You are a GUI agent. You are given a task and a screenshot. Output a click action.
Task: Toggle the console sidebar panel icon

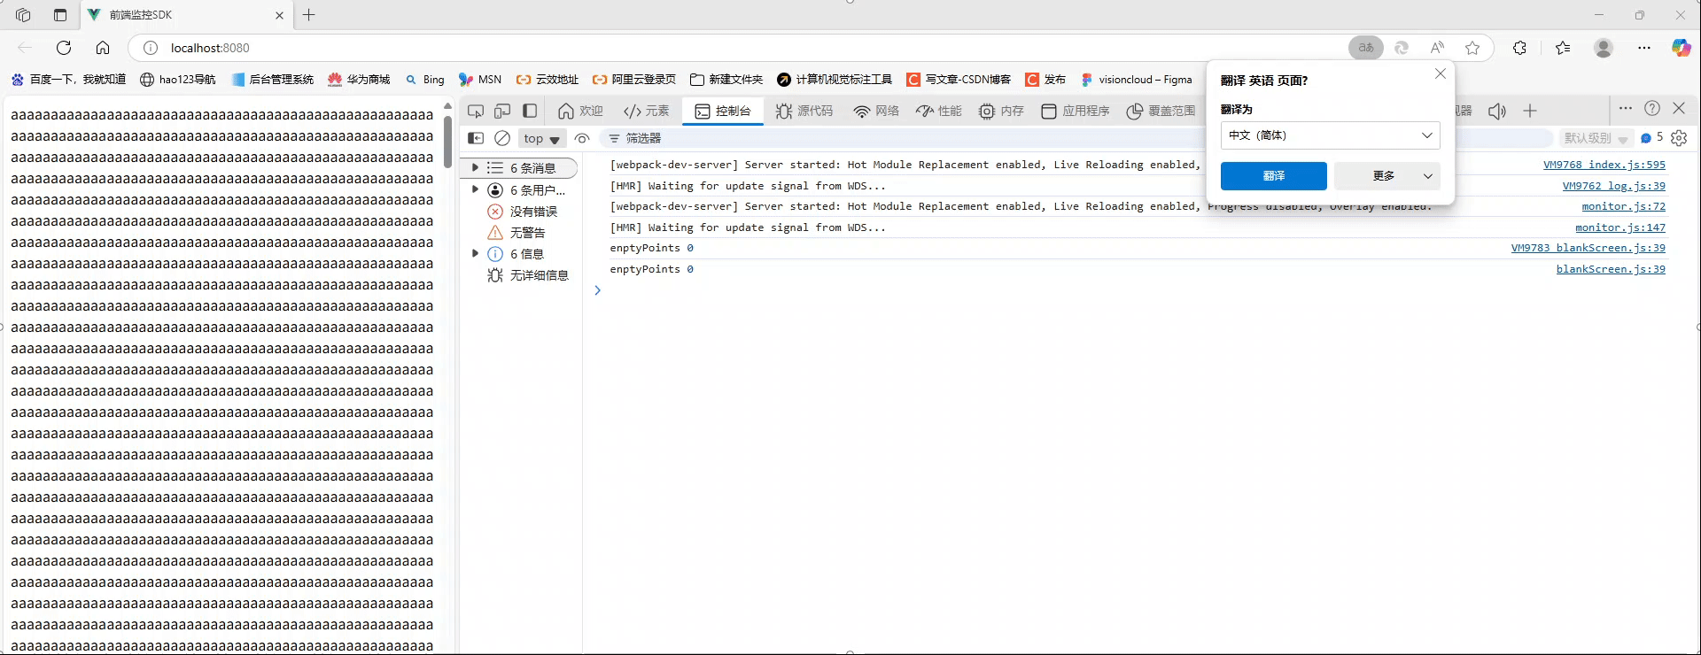[x=476, y=138]
